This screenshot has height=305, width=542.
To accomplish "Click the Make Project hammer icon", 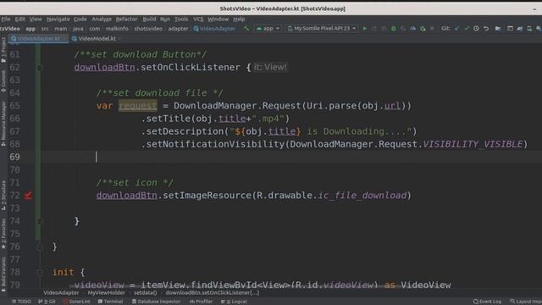I will tap(246, 29).
